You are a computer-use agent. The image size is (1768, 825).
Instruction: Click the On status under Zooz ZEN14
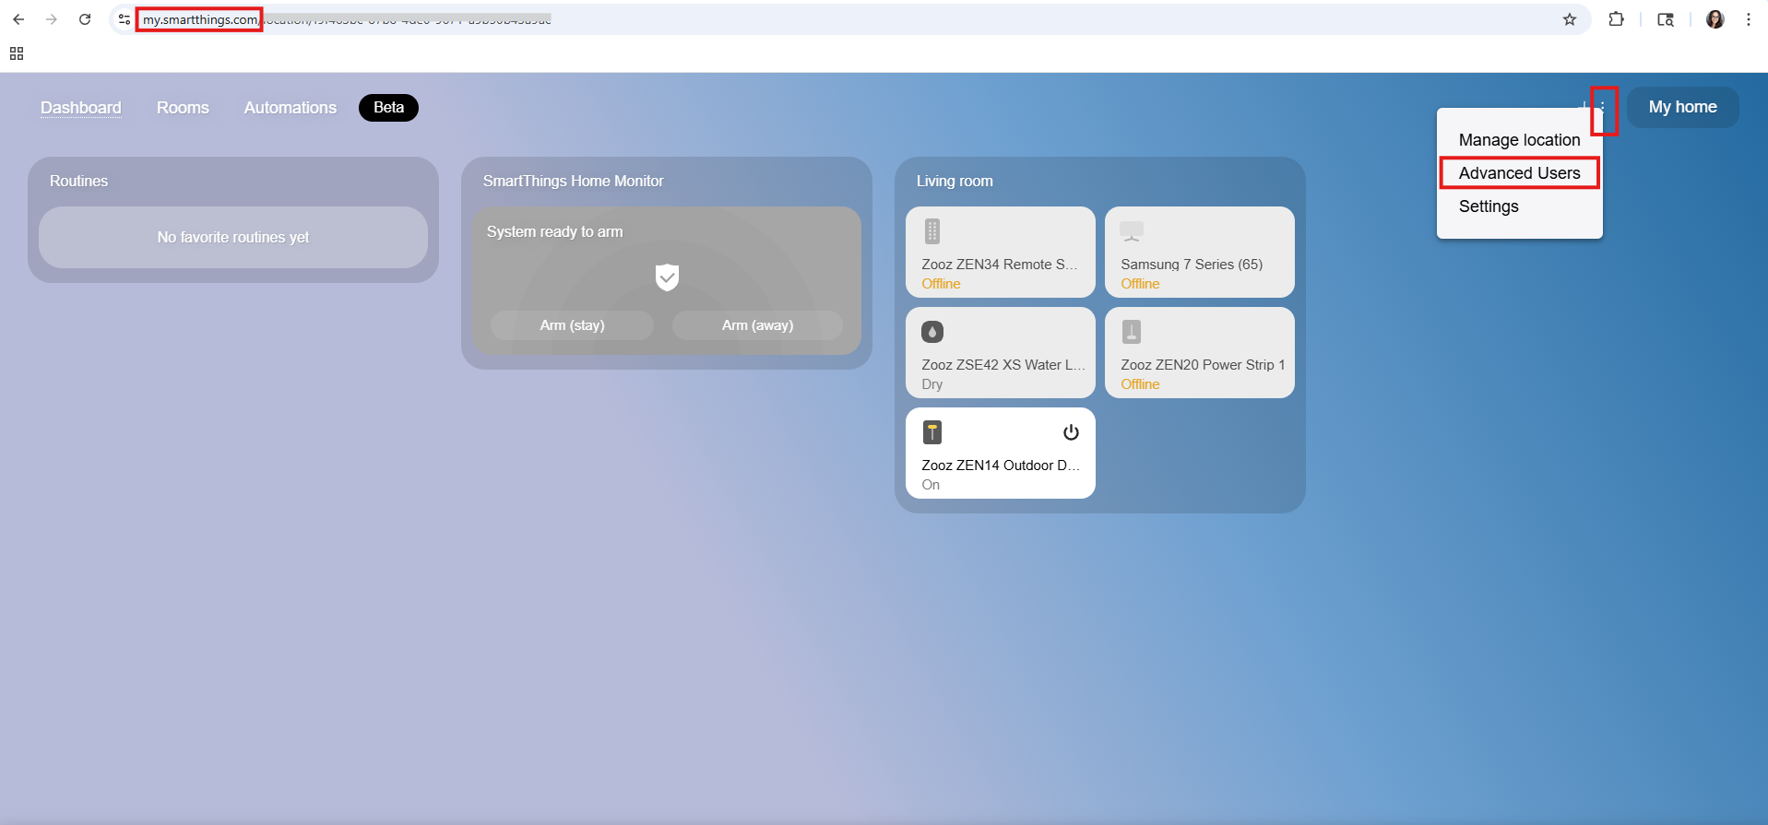pyautogui.click(x=931, y=485)
